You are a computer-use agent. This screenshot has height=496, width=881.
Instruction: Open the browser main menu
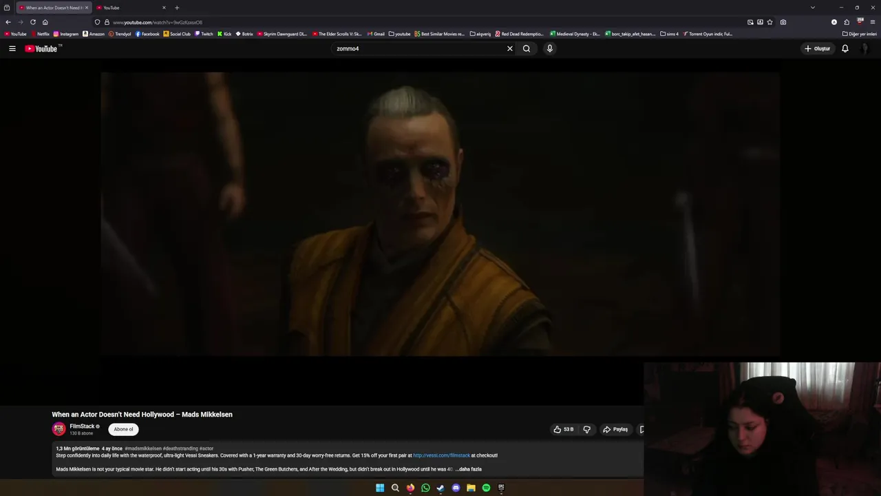pyautogui.click(x=873, y=22)
